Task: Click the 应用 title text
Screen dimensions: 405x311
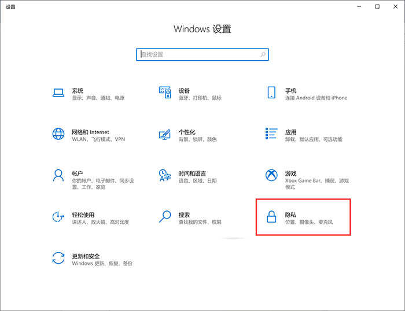Action: pyautogui.click(x=290, y=132)
